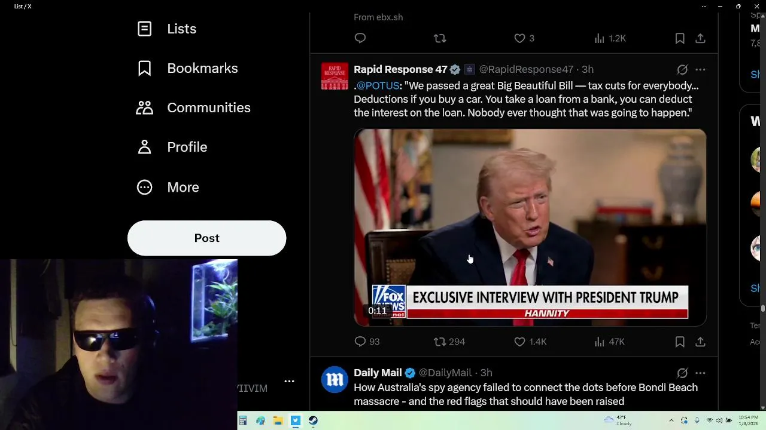Bookmark the ebx.sh post
The height and width of the screenshot is (430, 766).
(680, 38)
